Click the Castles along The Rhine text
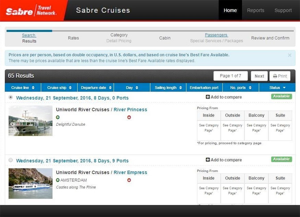Image resolution: width=300 pixels, height=217 pixels. pos(76,187)
